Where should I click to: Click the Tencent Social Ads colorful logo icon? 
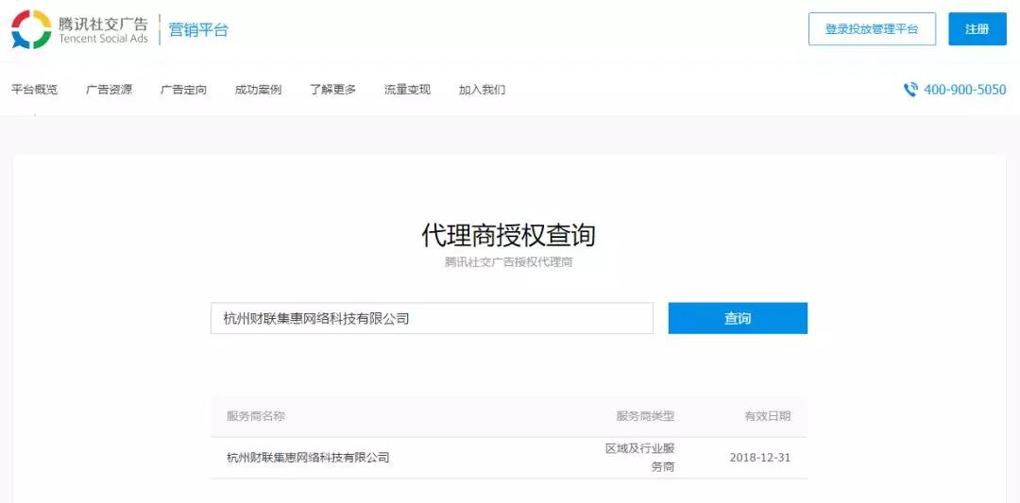31,29
